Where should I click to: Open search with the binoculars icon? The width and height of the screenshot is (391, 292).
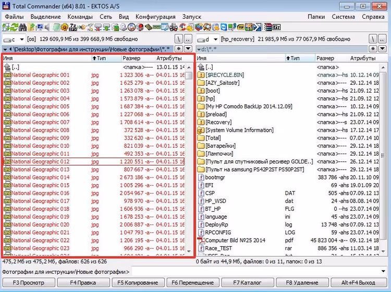pyautogui.click(x=22, y=27)
